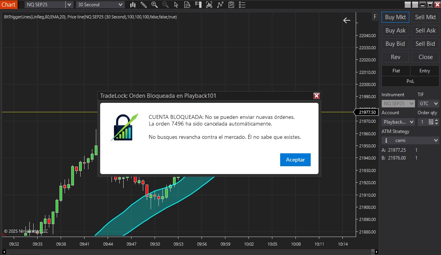Click the B: 21976.00 bid price

point(394,158)
